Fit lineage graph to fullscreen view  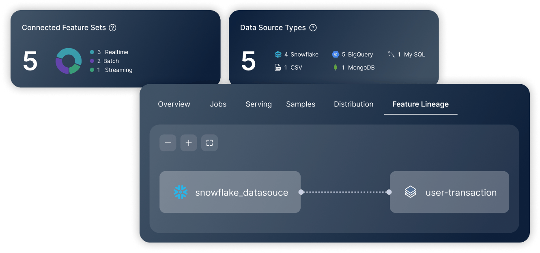tap(209, 143)
